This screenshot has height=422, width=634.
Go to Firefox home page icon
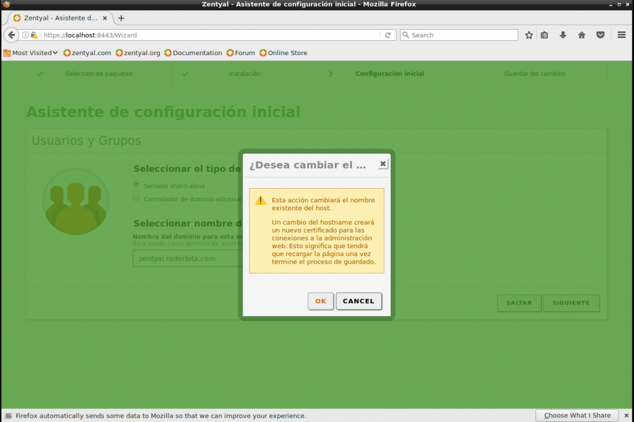[x=581, y=35]
